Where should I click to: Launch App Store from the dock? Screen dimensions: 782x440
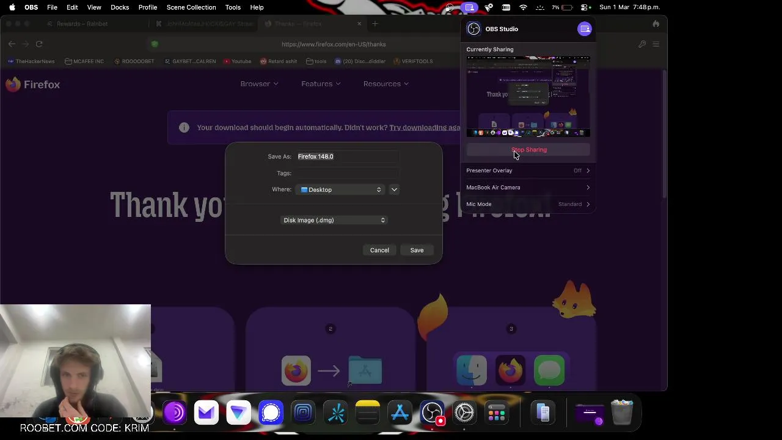(400, 413)
